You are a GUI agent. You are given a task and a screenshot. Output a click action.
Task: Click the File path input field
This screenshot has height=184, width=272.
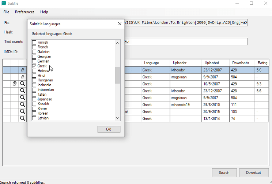point(186,23)
